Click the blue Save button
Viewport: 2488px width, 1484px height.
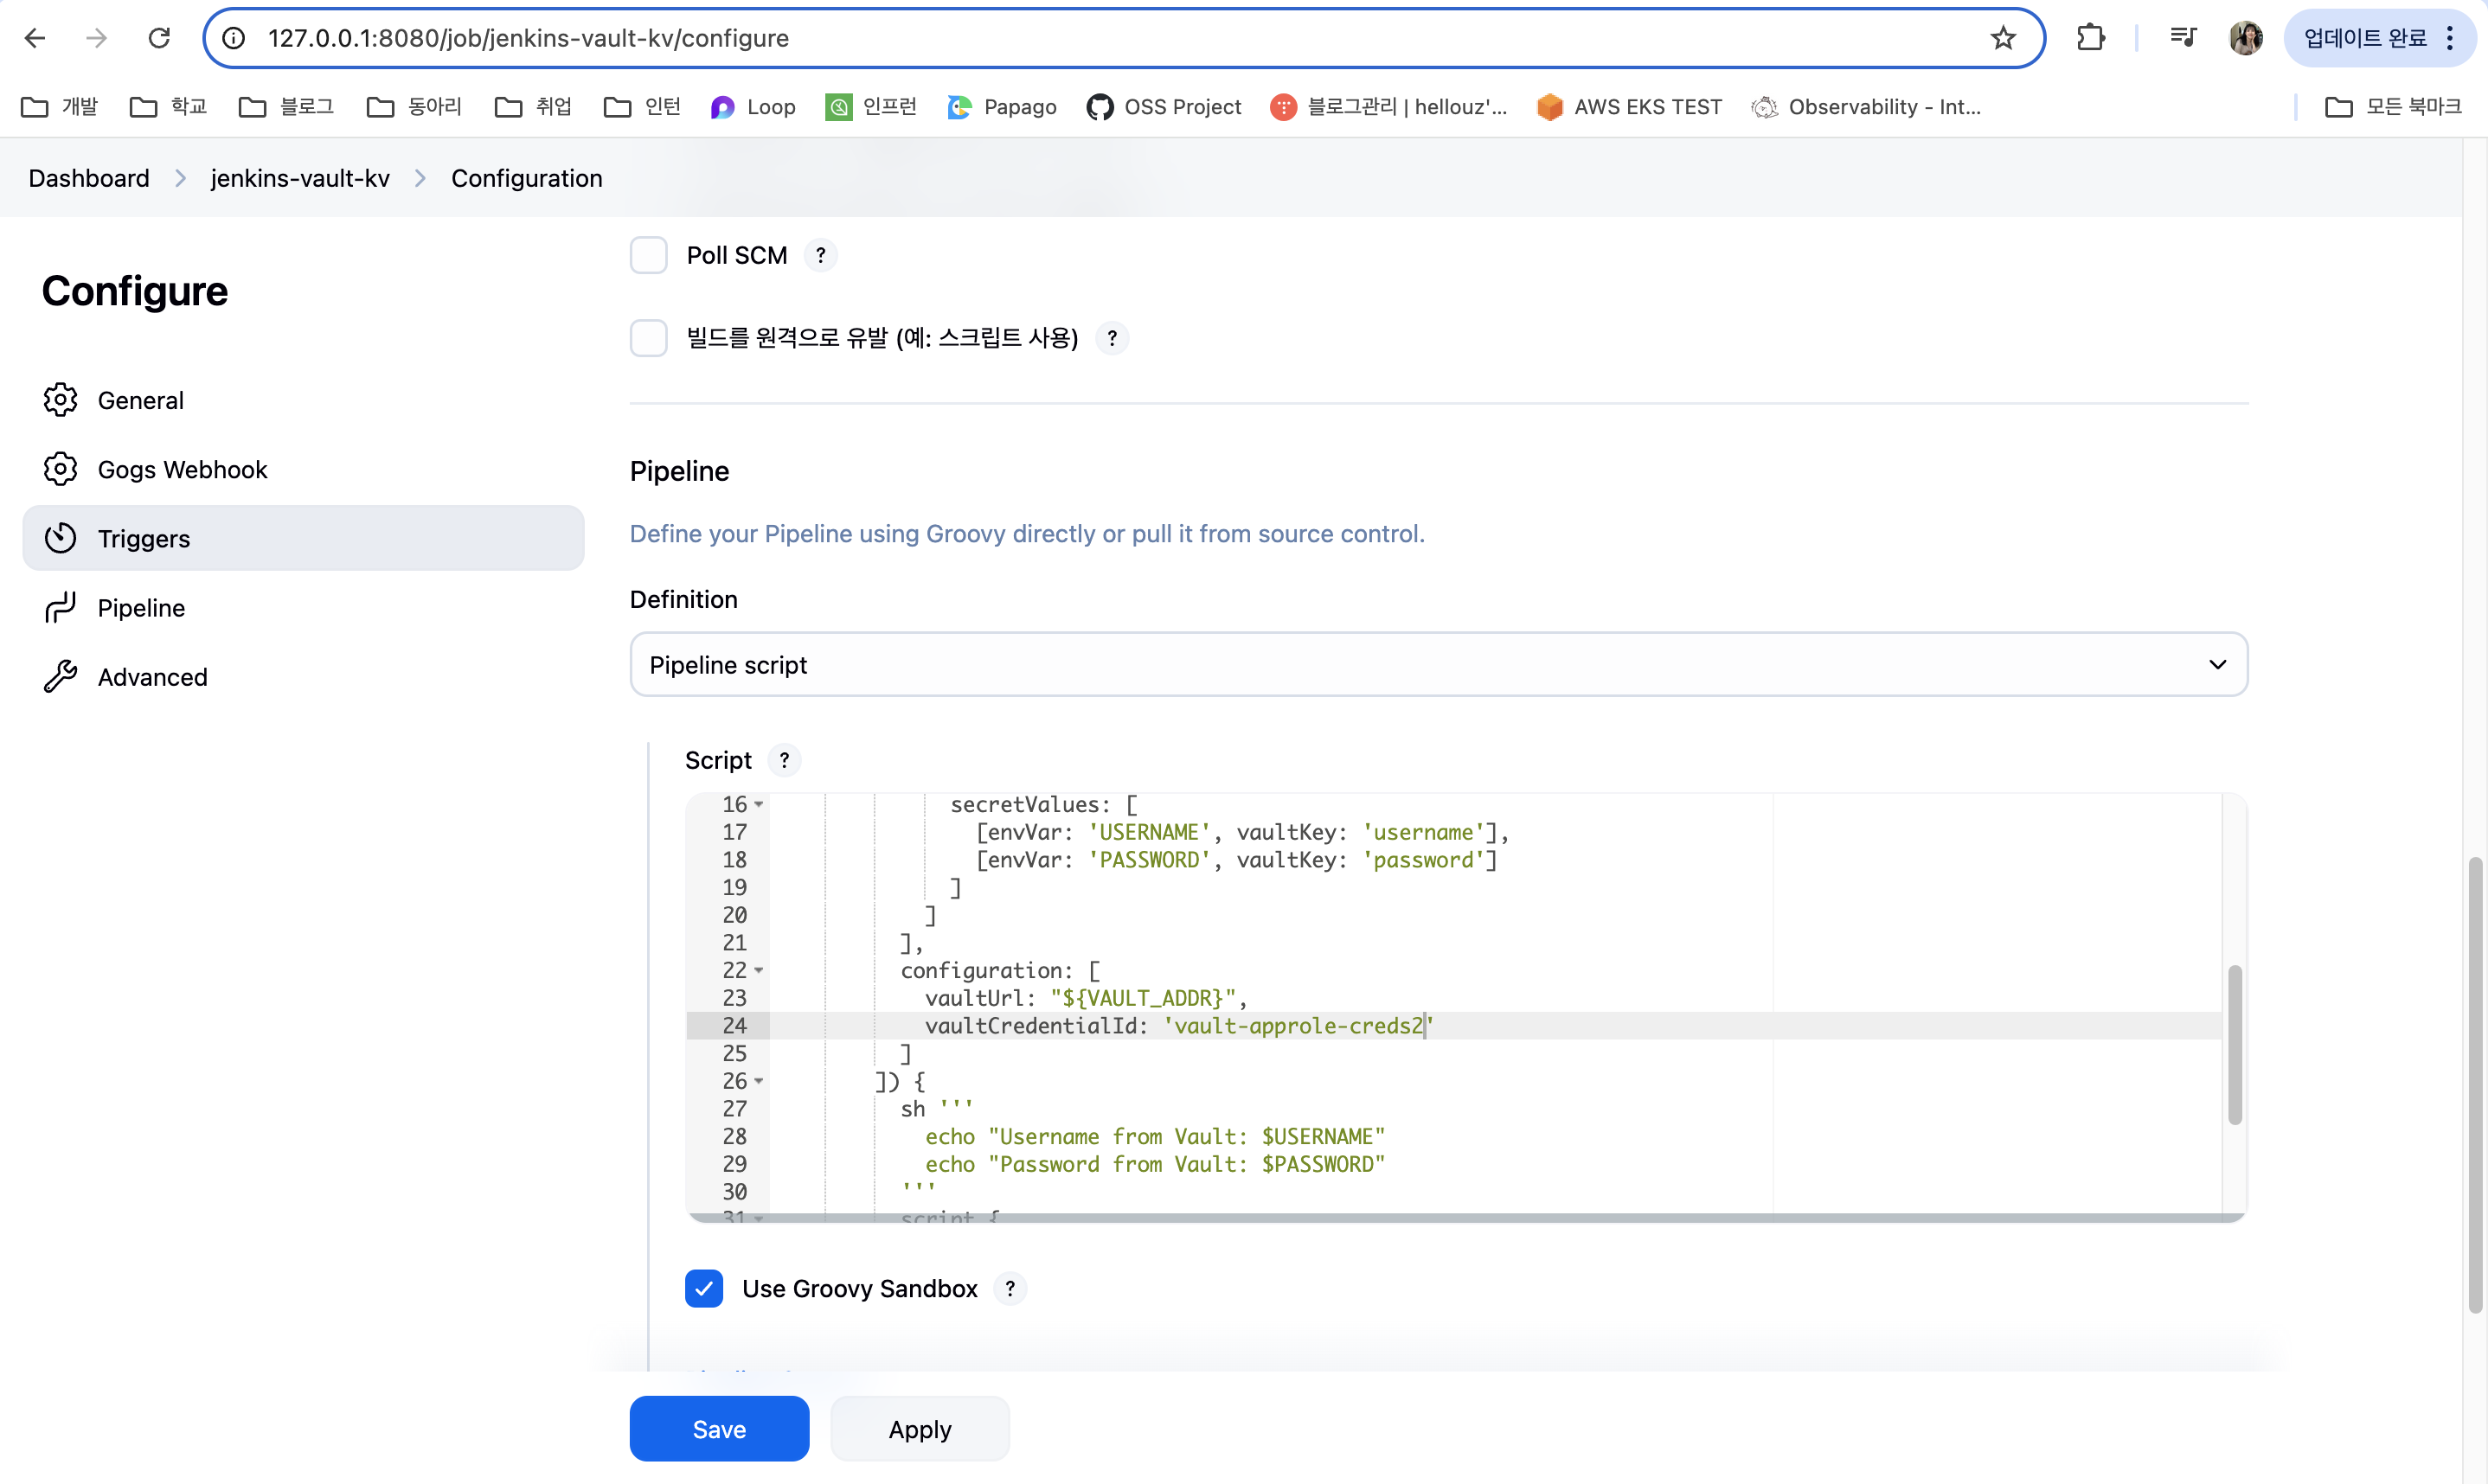[719, 1429]
